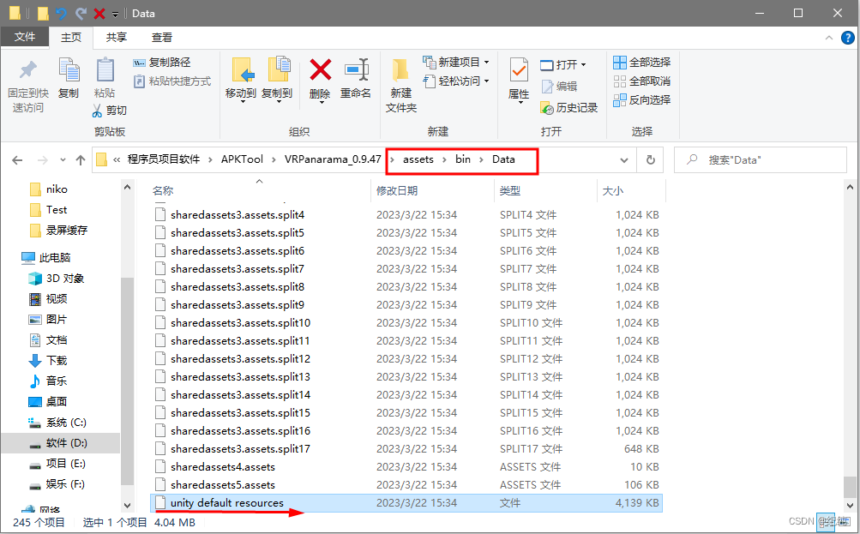The image size is (860, 534).
Task: Click the Open (打开) ribbon button
Action: pos(563,64)
